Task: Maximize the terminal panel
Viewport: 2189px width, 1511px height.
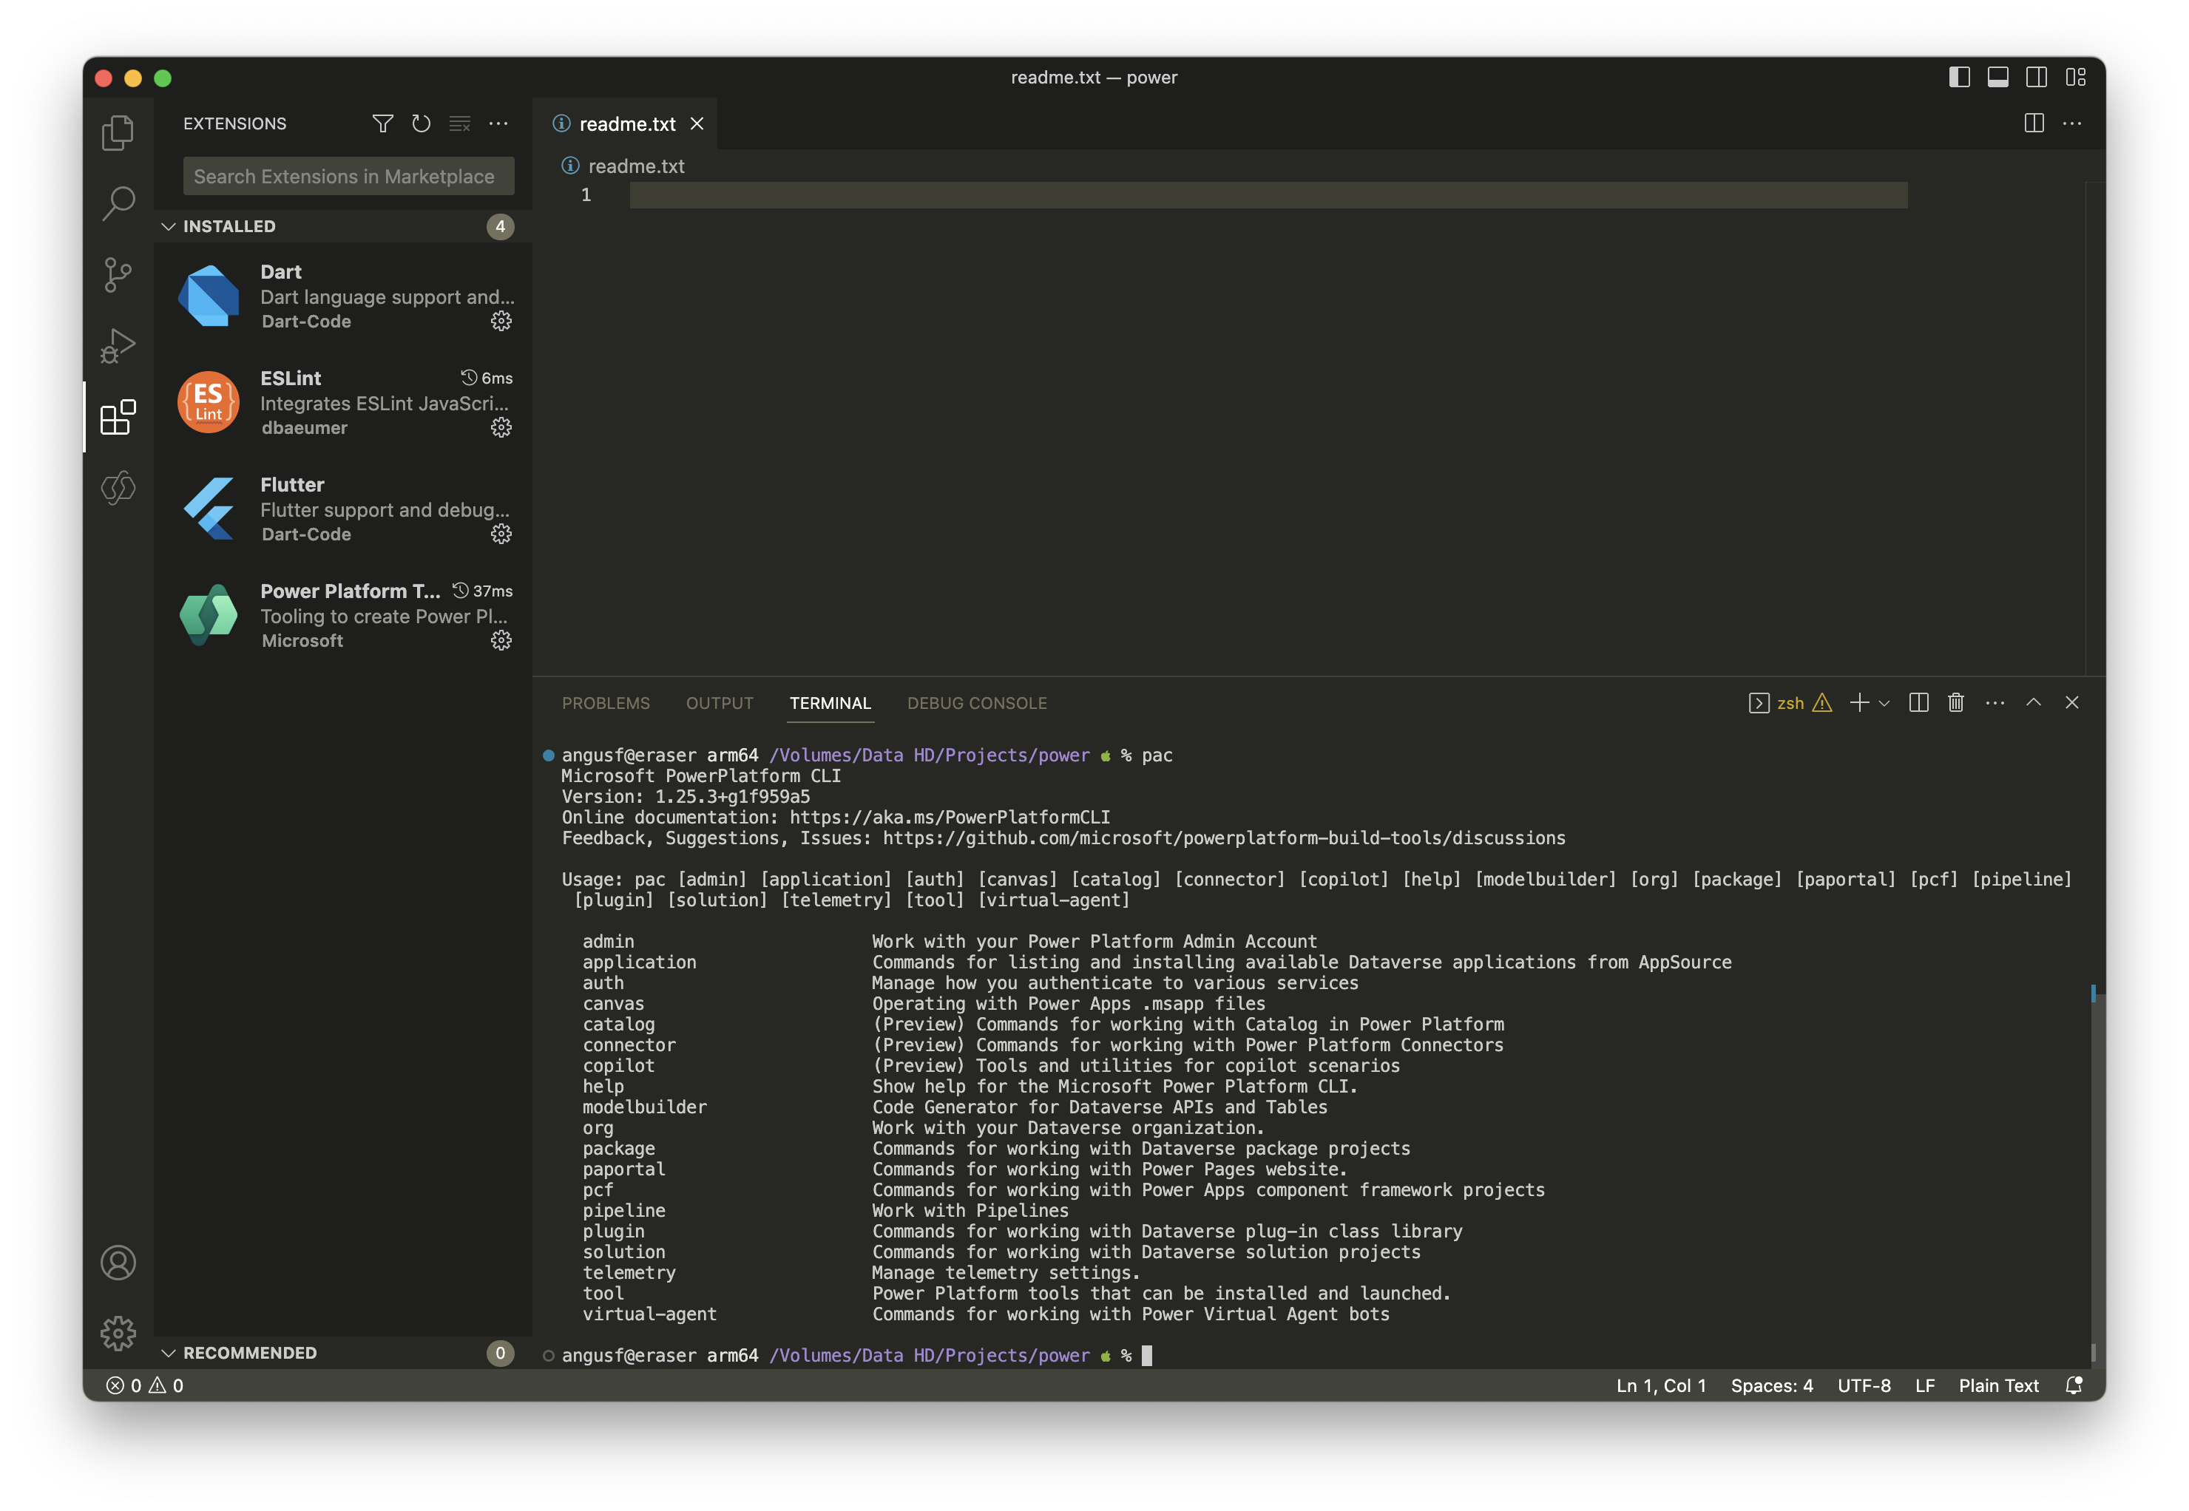Action: tap(2033, 702)
